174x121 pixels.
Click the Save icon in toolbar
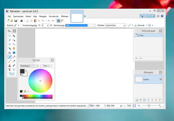pos(16,21)
